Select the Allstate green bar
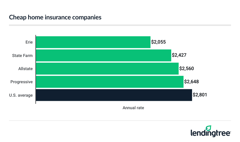This screenshot has height=142, width=240. [x=107, y=68]
